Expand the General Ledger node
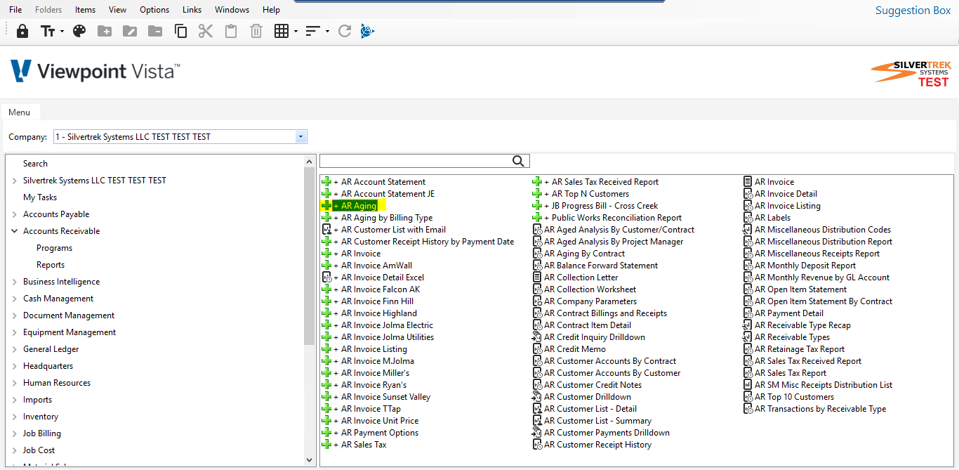 (15, 349)
